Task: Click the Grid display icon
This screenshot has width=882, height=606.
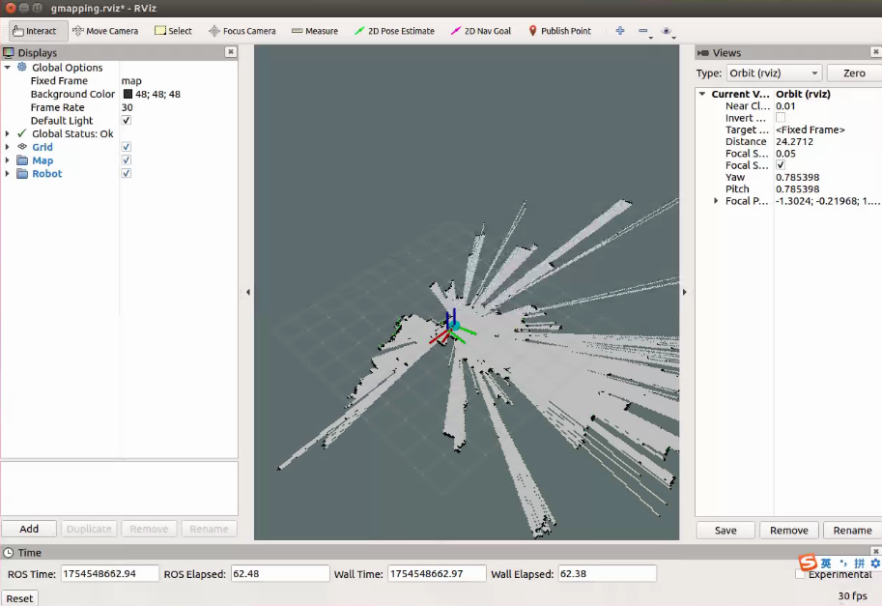Action: coord(22,146)
